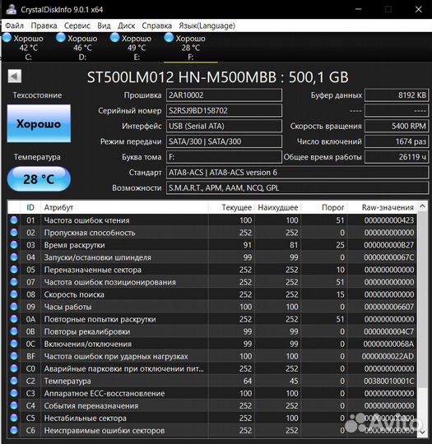Click the total hours value 26119 ч
This screenshot has width=432, height=444.
pyautogui.click(x=397, y=157)
